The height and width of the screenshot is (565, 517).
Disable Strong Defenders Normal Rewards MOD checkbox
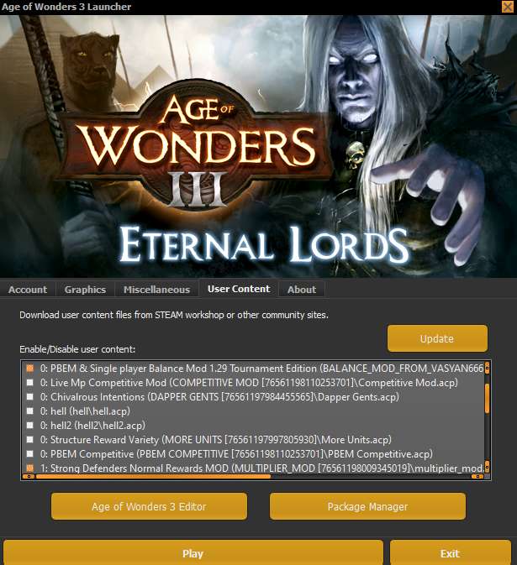point(30,468)
